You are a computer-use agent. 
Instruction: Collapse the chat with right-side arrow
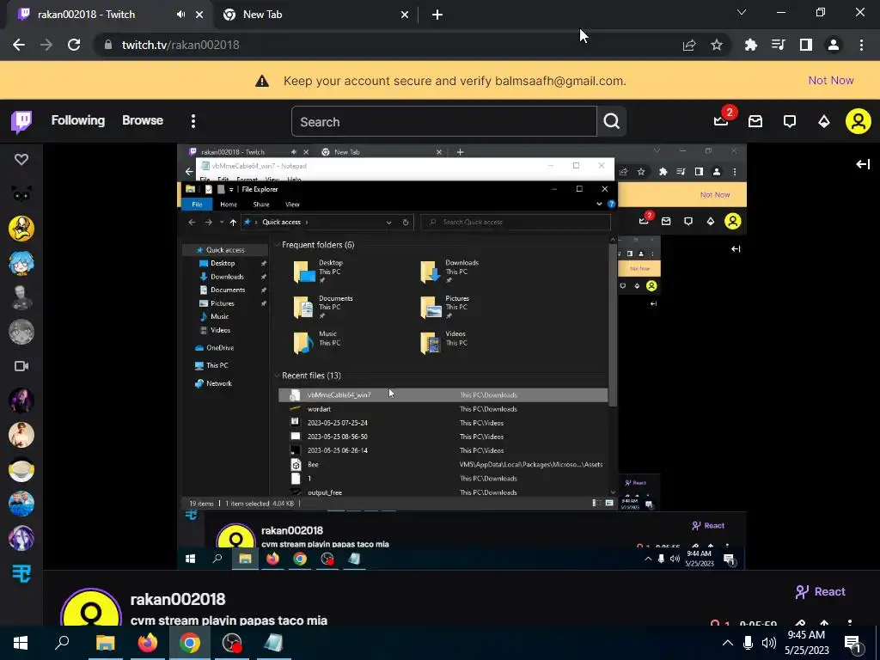tap(863, 164)
